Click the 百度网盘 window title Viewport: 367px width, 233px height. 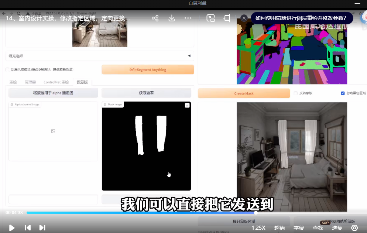point(197,3)
